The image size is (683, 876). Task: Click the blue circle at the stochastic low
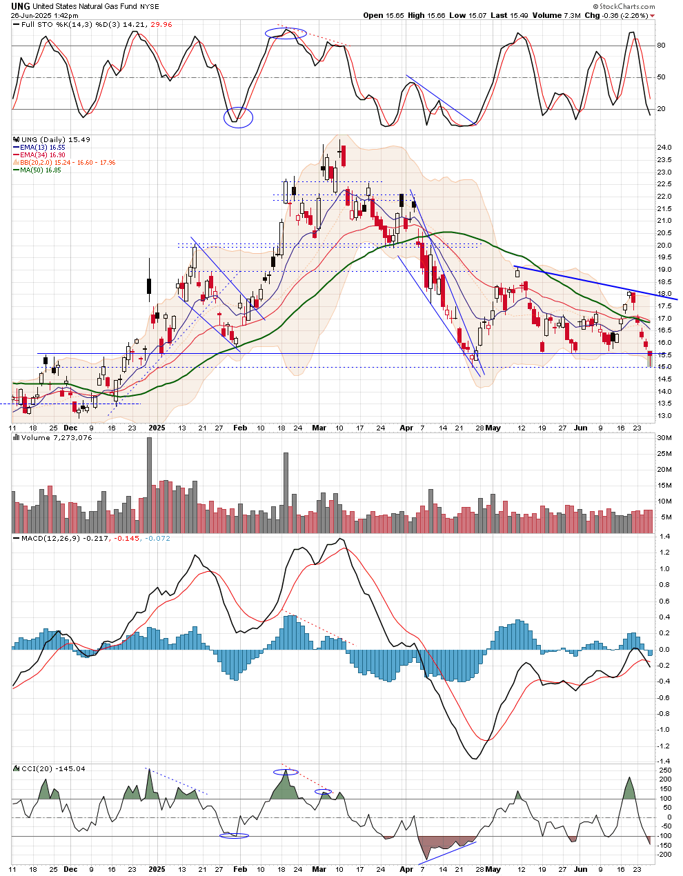click(239, 117)
